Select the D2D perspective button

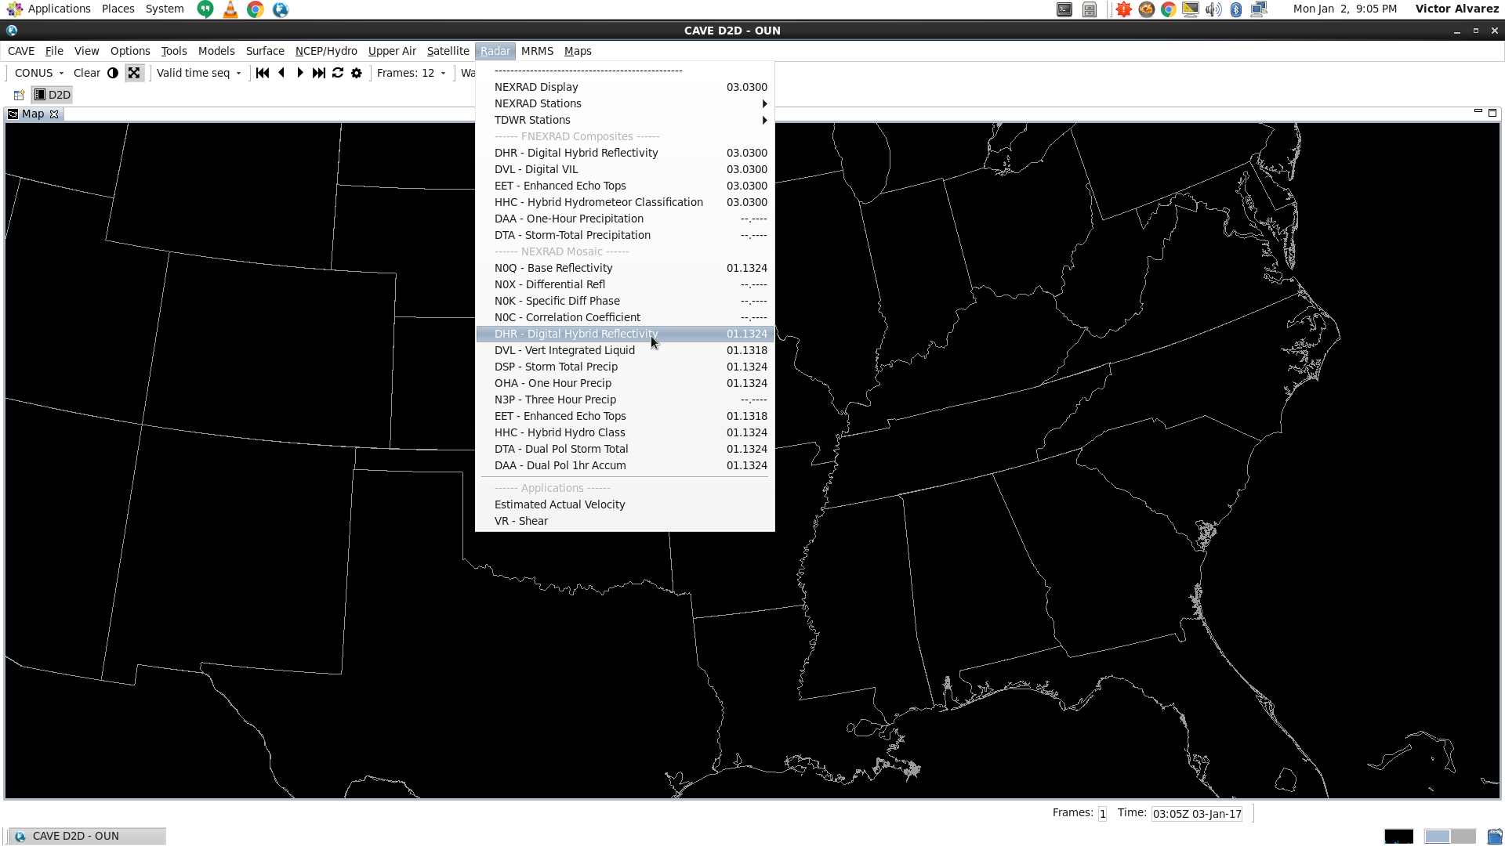click(x=52, y=95)
